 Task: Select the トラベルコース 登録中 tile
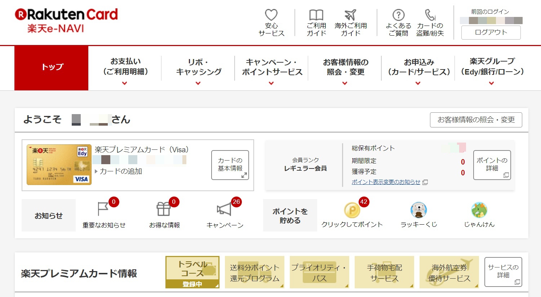coord(192,272)
